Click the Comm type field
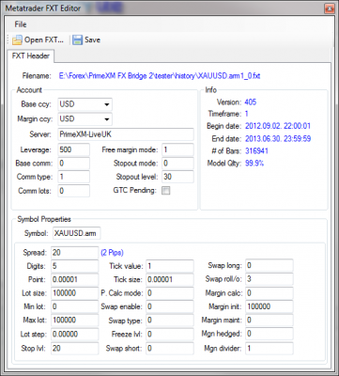 [74, 177]
